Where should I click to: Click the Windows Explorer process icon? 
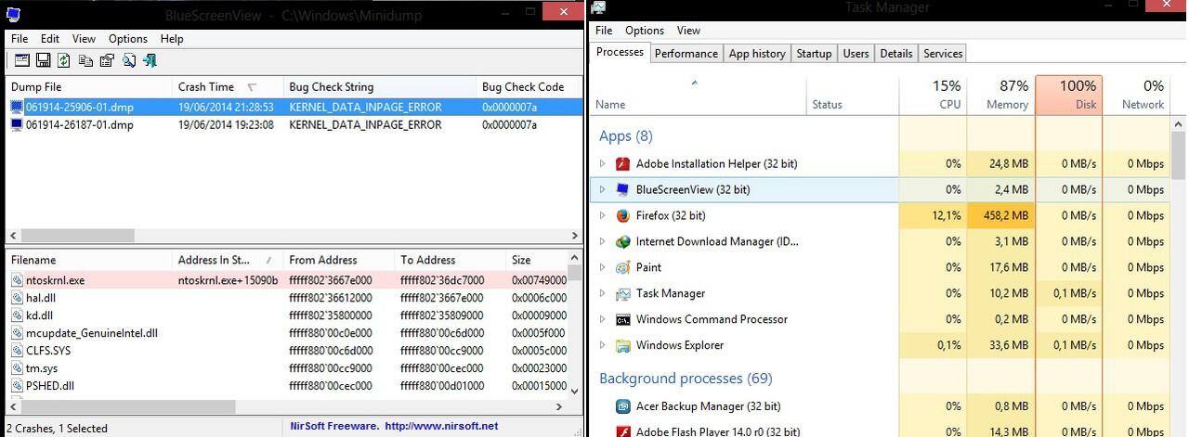coord(622,346)
